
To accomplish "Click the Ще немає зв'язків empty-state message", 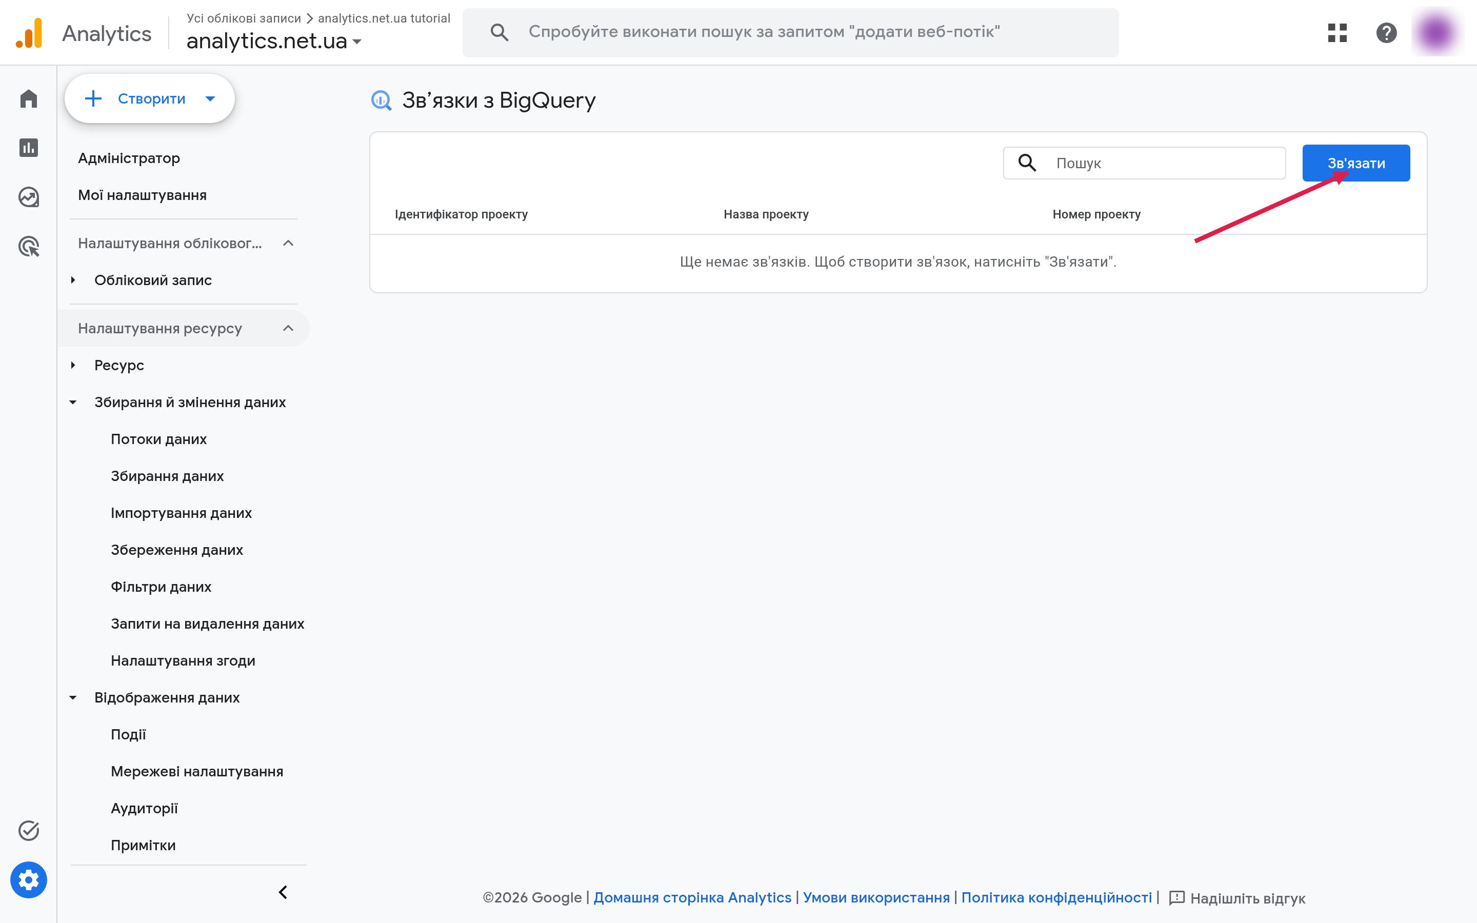I will [x=898, y=262].
